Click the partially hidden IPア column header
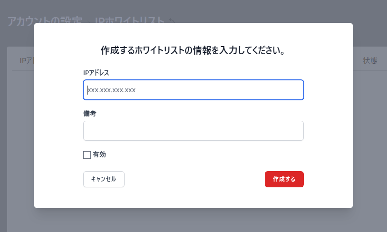 [x=27, y=60]
